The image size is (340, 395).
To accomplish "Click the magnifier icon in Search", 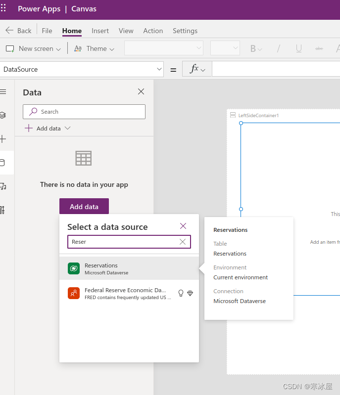I will click(x=33, y=111).
